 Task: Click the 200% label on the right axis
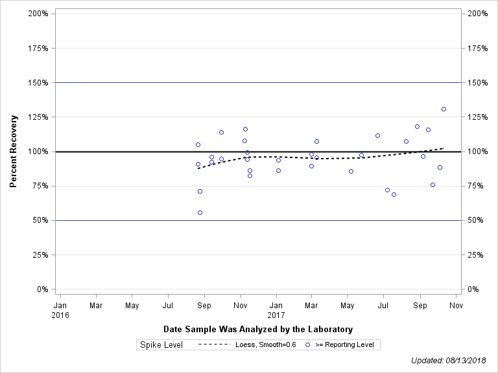click(478, 14)
